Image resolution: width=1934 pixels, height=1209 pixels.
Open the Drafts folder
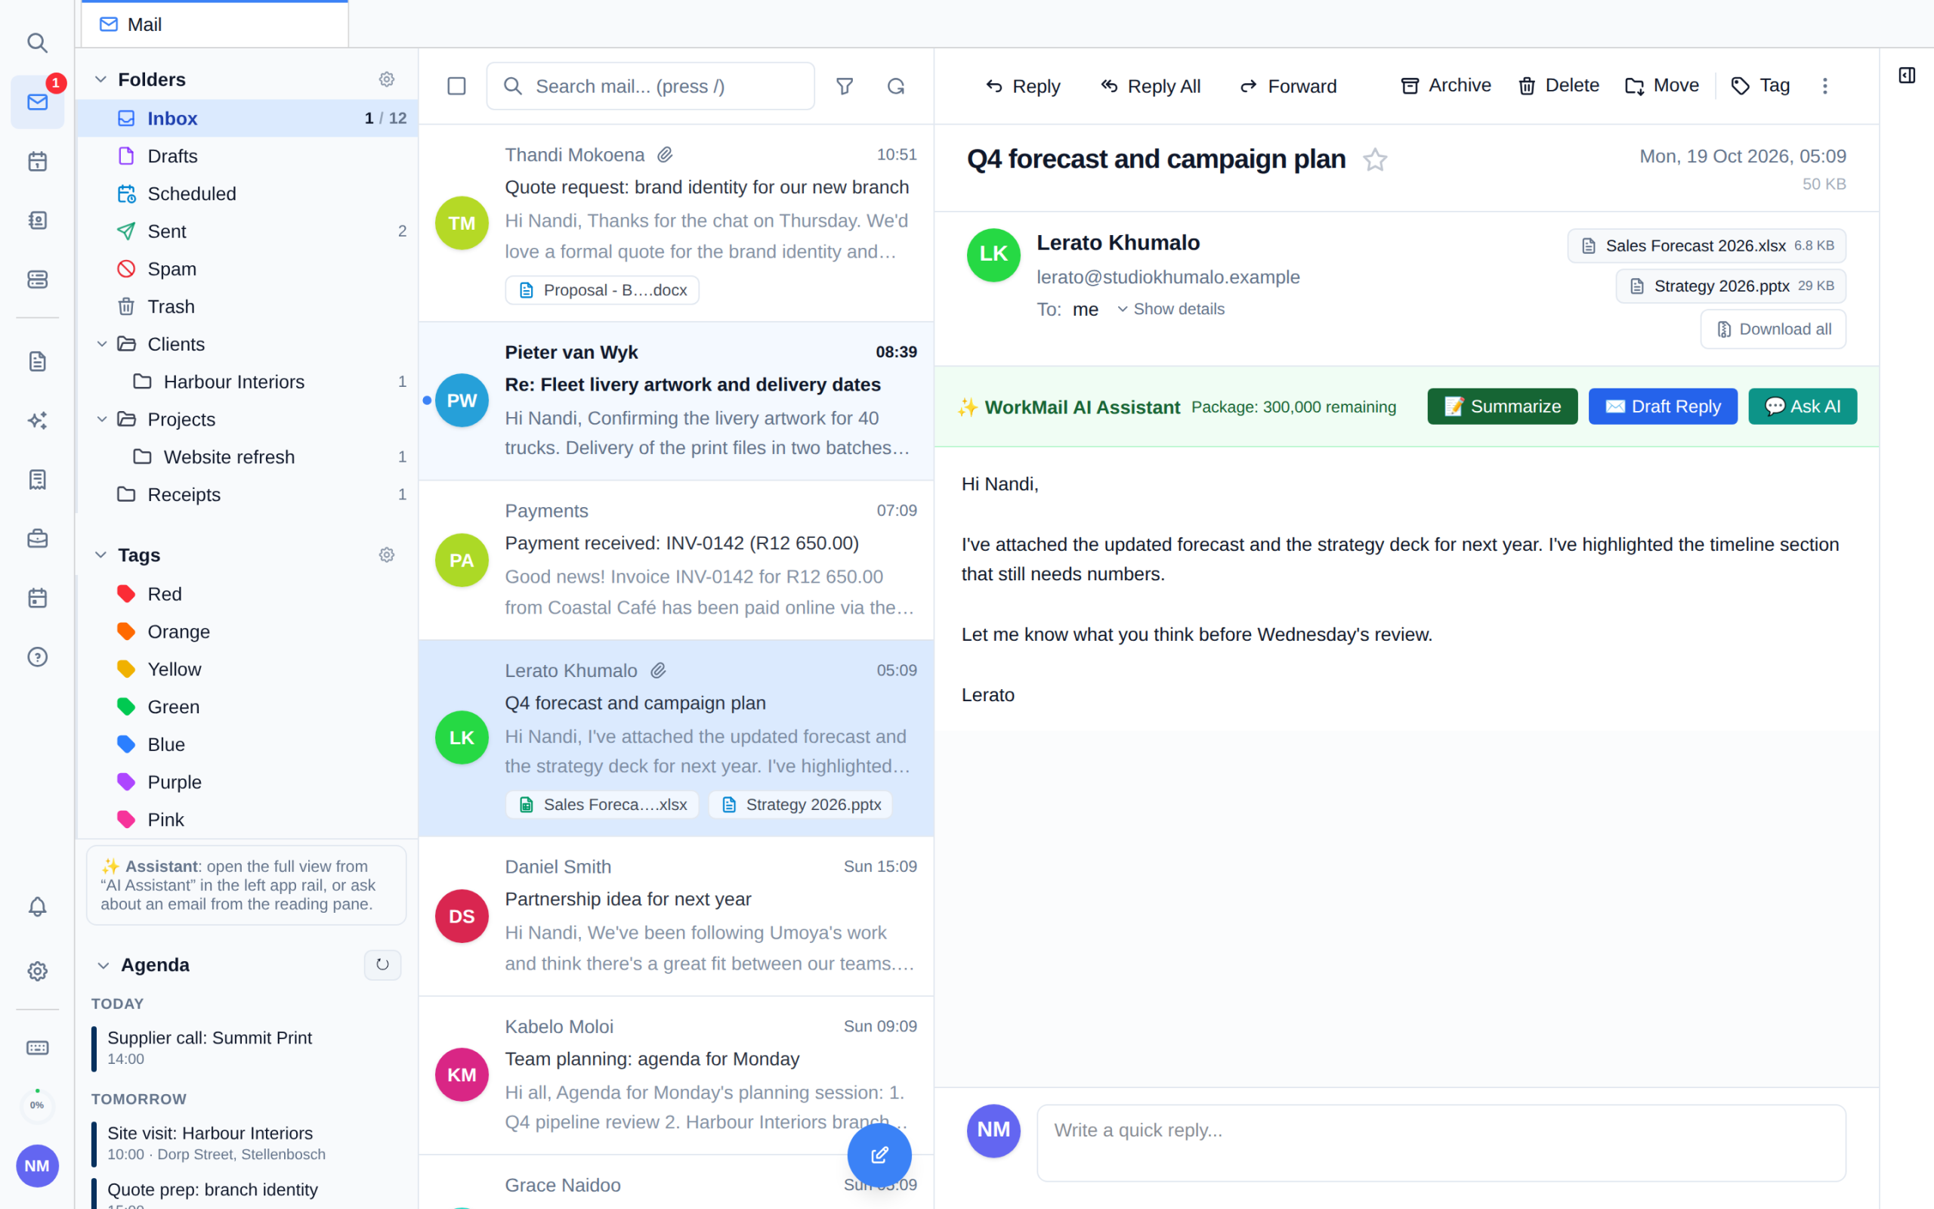tap(248, 156)
